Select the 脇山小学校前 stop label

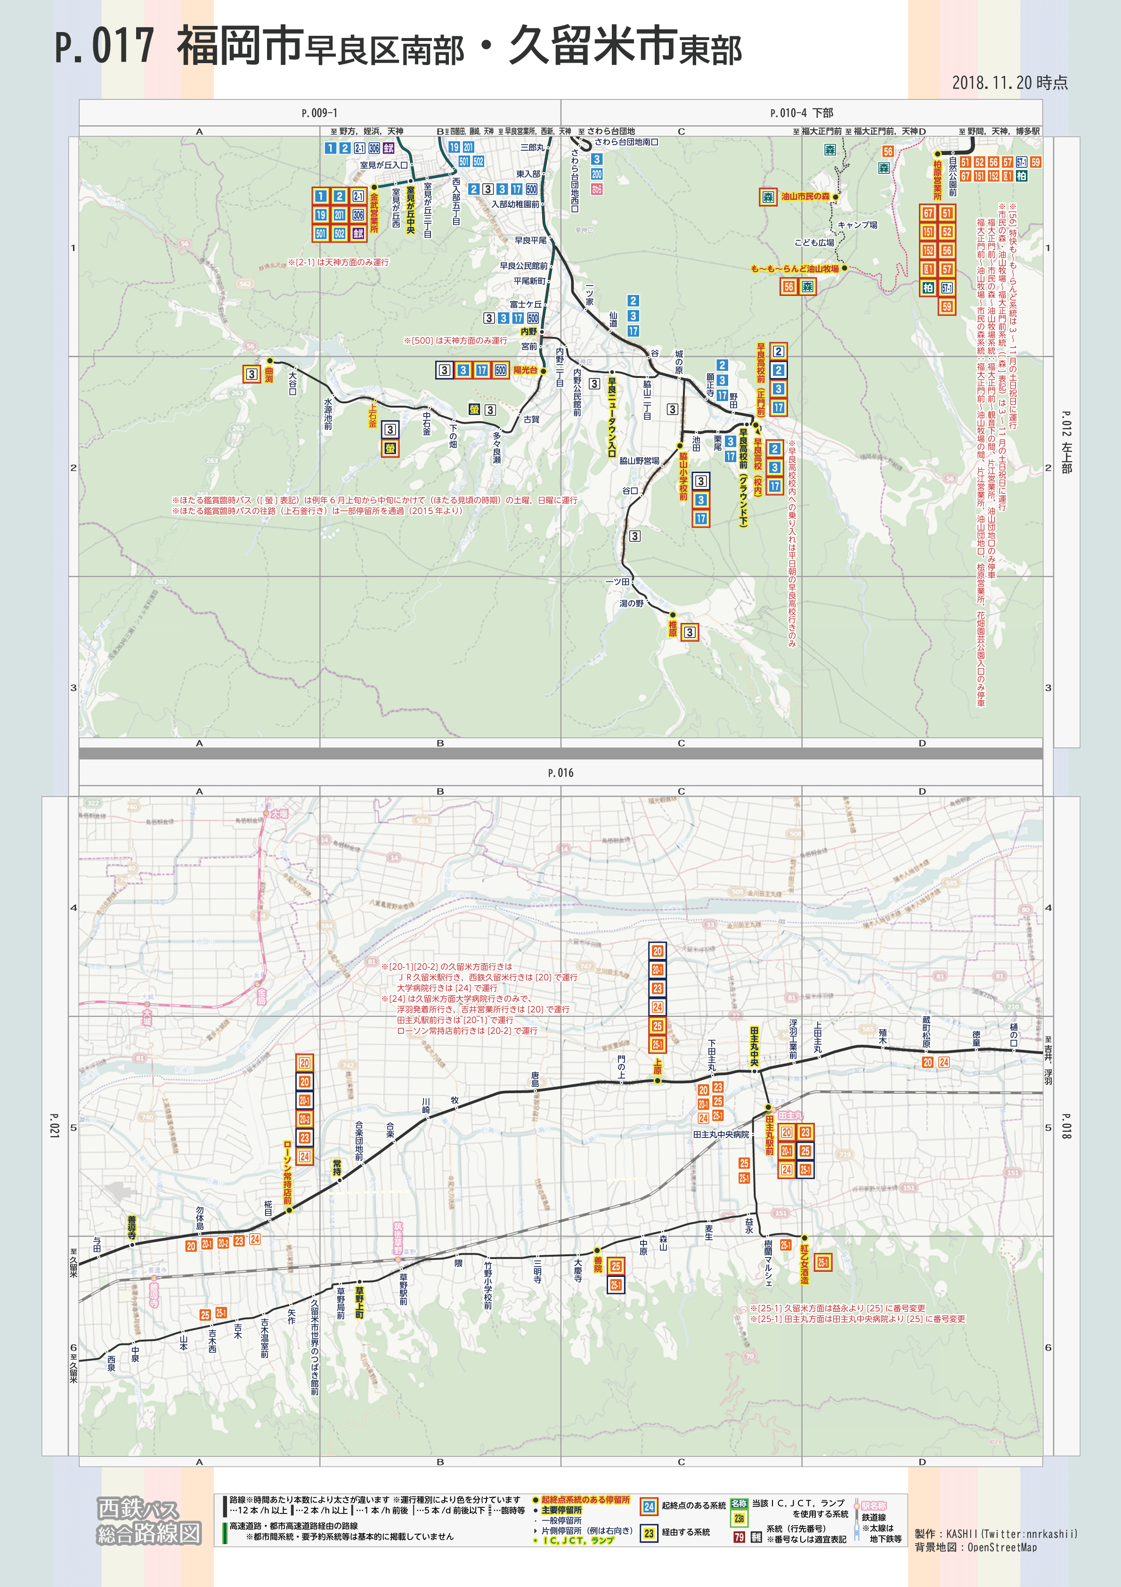tap(683, 476)
